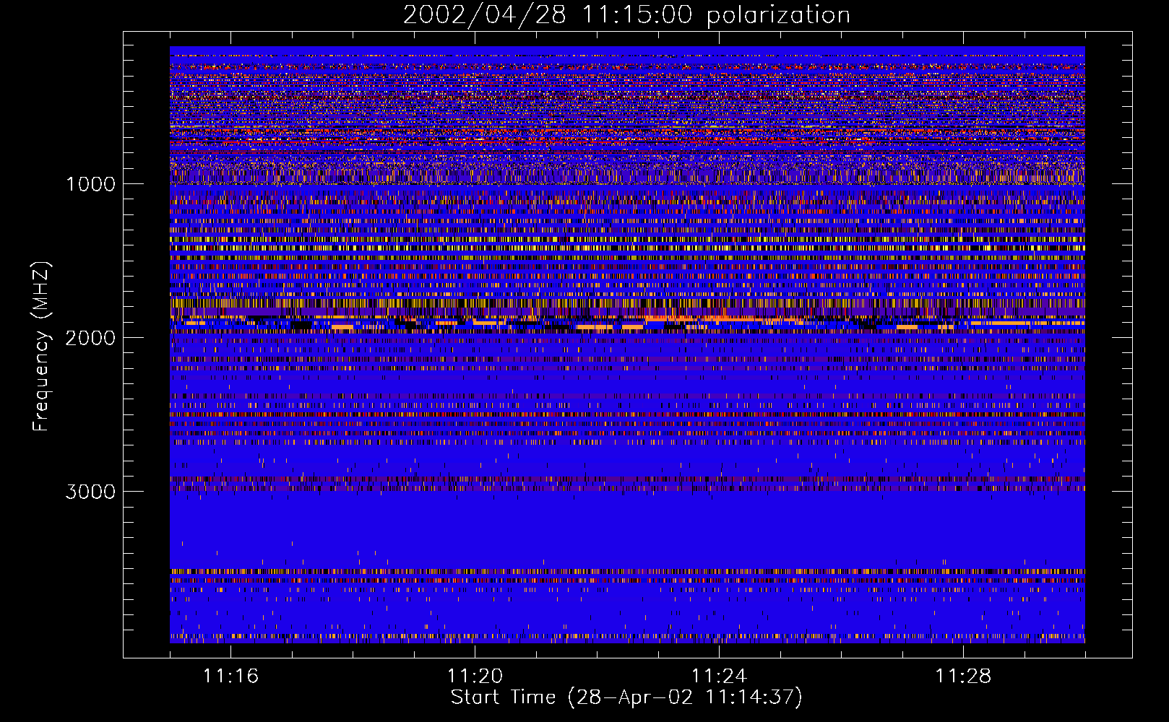Click the 1000 frequency tick label

click(91, 184)
